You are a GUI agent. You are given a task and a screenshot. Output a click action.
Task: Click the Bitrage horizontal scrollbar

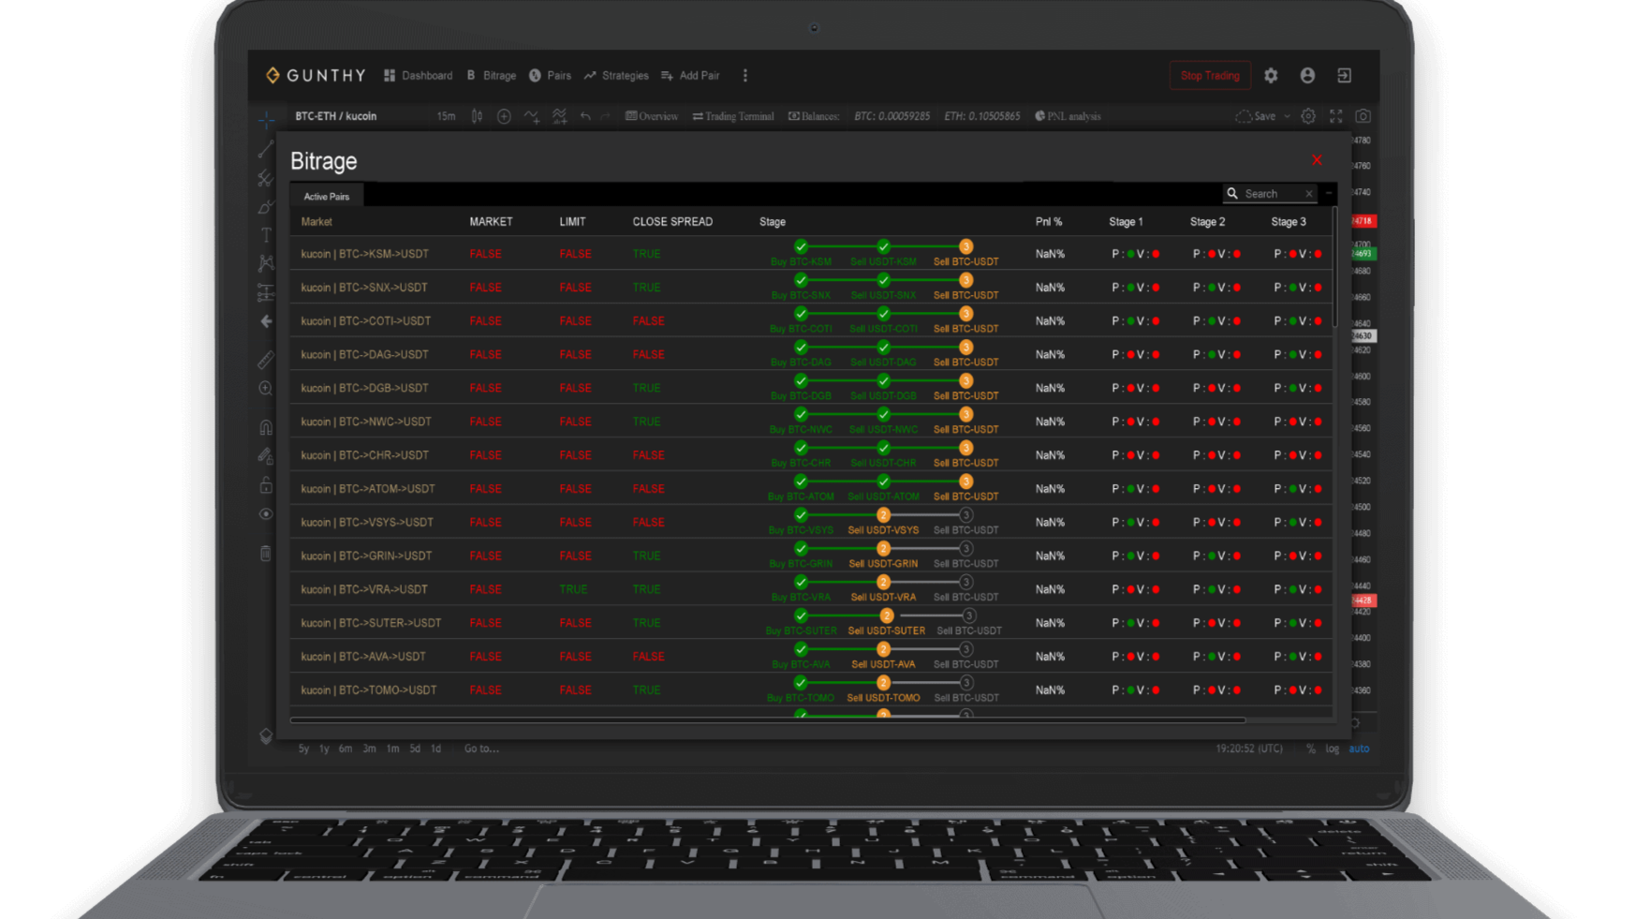(768, 720)
